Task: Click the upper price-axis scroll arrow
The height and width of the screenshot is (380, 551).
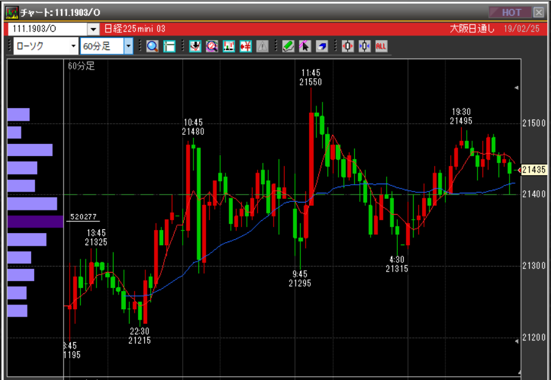Action: point(516,88)
